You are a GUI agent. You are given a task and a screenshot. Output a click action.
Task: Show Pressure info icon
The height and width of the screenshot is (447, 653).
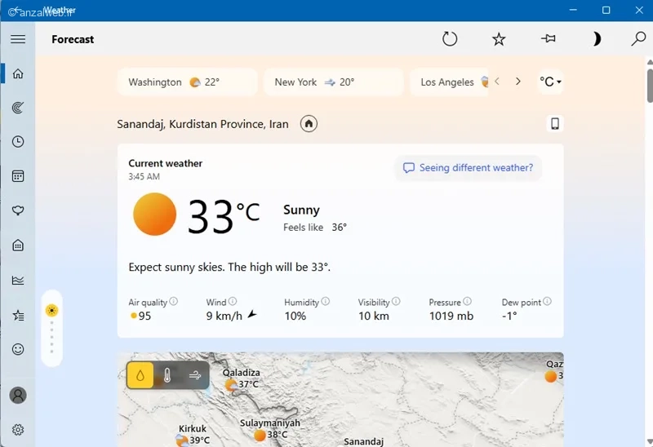[467, 301]
